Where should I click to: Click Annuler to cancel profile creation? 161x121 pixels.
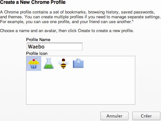[114, 116]
